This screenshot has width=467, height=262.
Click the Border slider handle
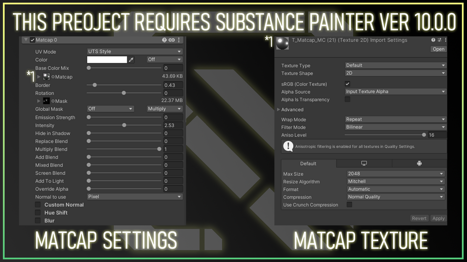tap(95, 85)
